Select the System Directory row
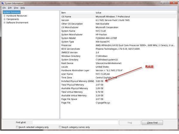Viewport: 179px width, 134px height. [x=118, y=60]
